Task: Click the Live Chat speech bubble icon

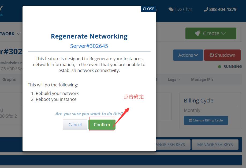Action: [x=171, y=9]
